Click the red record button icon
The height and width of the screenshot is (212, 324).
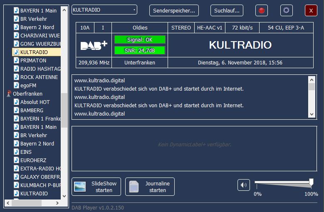[262, 10]
